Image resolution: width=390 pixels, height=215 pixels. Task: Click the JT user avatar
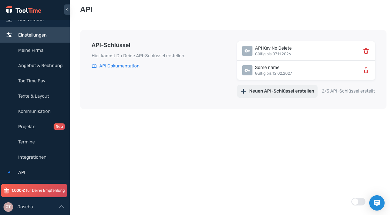[x=8, y=207]
